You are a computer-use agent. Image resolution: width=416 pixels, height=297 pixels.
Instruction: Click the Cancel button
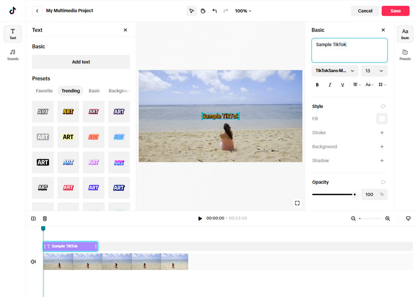(365, 11)
